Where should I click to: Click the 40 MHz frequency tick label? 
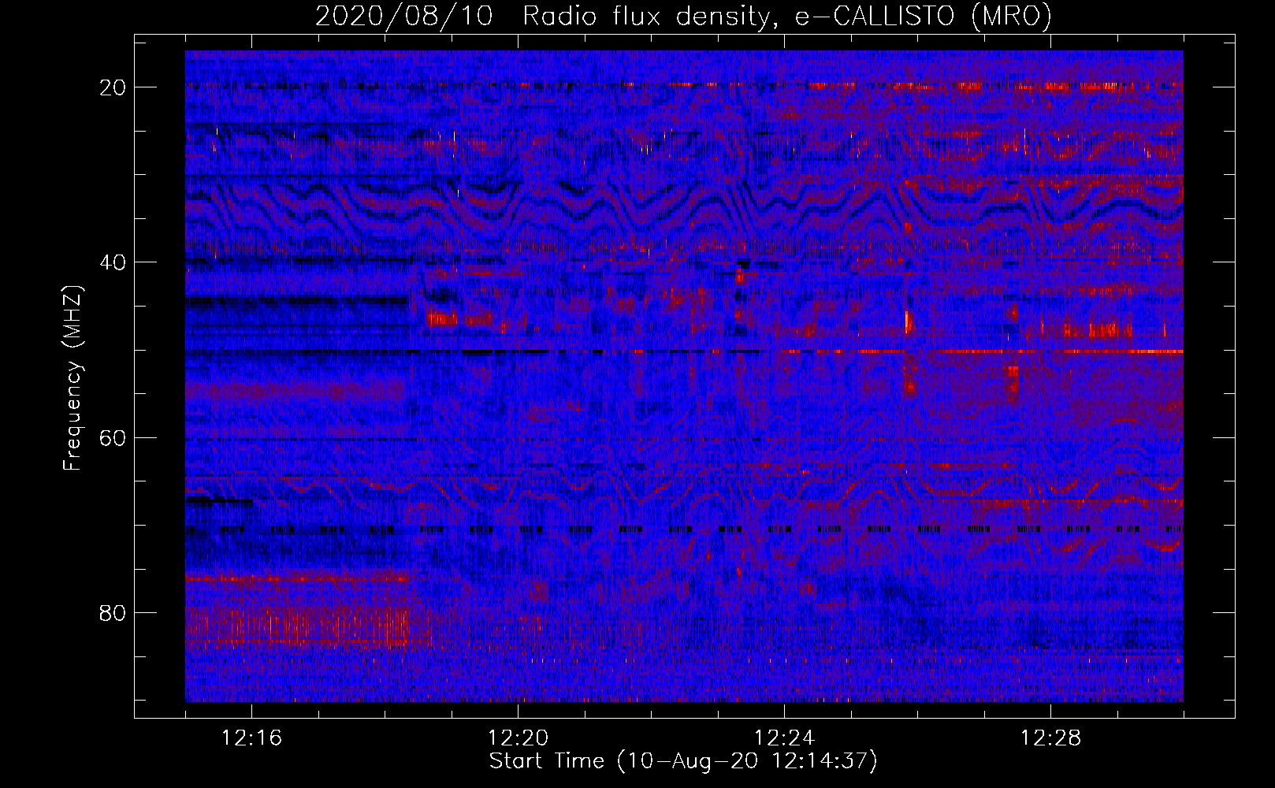coord(113,262)
